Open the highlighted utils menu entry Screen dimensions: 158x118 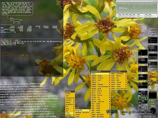coord(70,113)
